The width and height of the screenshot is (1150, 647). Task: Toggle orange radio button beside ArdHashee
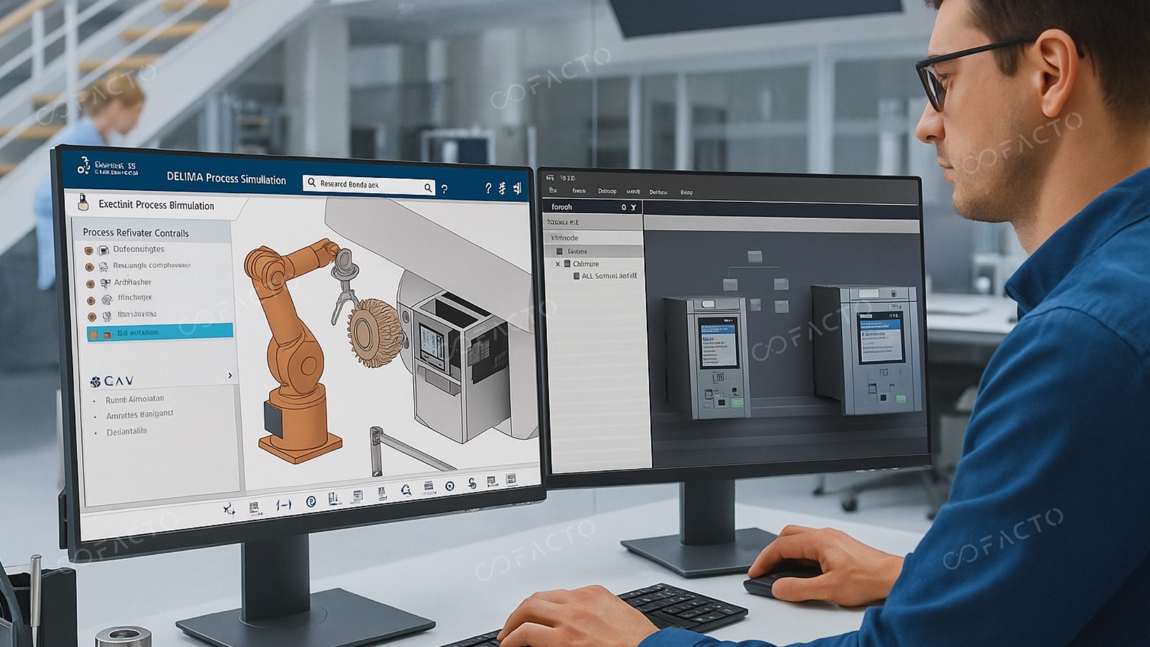tap(90, 284)
